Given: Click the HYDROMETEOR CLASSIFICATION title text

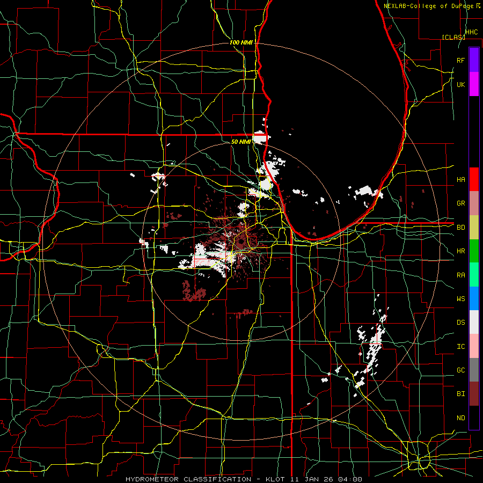Looking at the screenshot, I should [x=188, y=479].
